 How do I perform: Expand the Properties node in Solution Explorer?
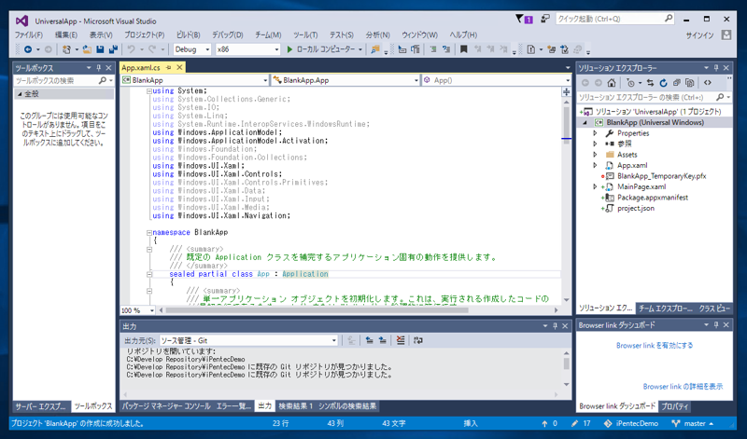click(595, 133)
